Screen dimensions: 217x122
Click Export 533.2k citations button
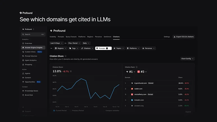click(184, 37)
